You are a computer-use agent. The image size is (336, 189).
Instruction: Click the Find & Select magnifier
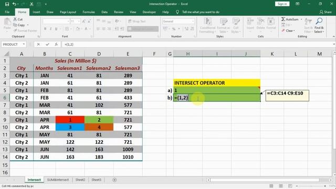click(319, 21)
